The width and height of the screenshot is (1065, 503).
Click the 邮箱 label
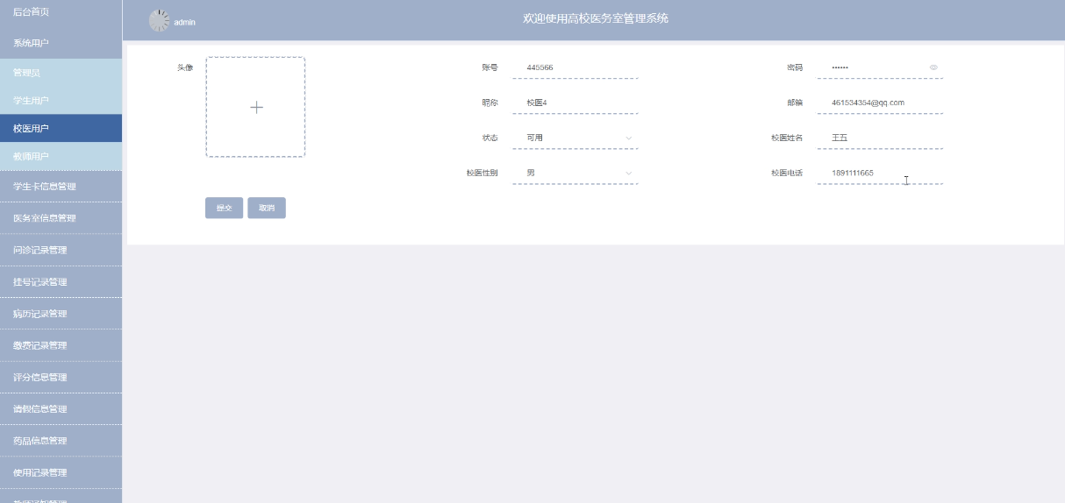[795, 103]
